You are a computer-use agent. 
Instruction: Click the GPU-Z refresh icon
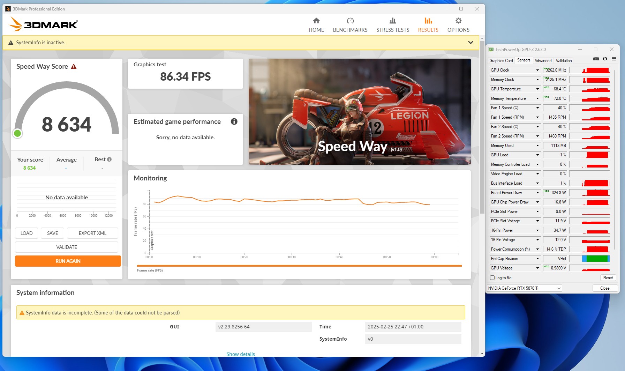pyautogui.click(x=605, y=59)
